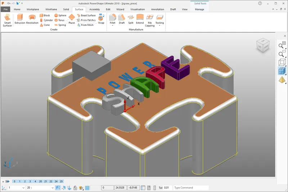Click the calculator button in status bar
This screenshot has height=192, width=288.
click(149, 188)
